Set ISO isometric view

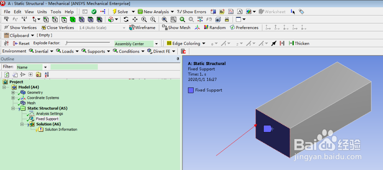[200, 19]
